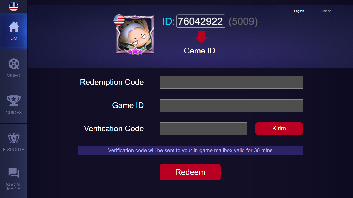This screenshot has width=353, height=198.
Task: Click the Redeem button
Action: click(190, 172)
